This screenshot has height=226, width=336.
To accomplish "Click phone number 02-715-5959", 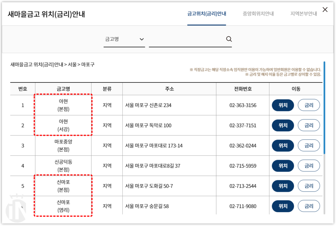I will pyautogui.click(x=243, y=166).
